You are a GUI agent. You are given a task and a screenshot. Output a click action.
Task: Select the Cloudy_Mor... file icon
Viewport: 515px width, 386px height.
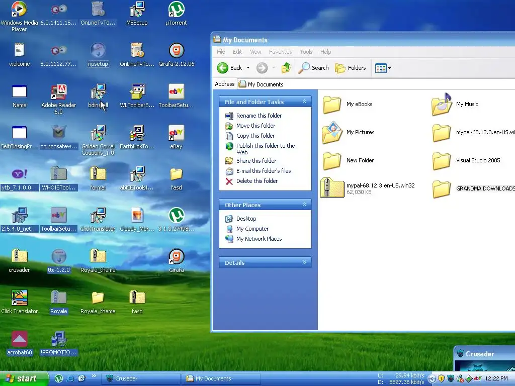tap(137, 215)
